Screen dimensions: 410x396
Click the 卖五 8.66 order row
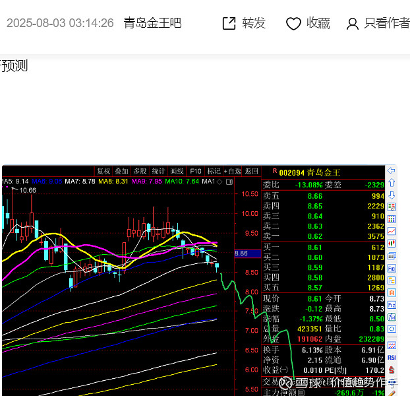pyautogui.click(x=324, y=196)
